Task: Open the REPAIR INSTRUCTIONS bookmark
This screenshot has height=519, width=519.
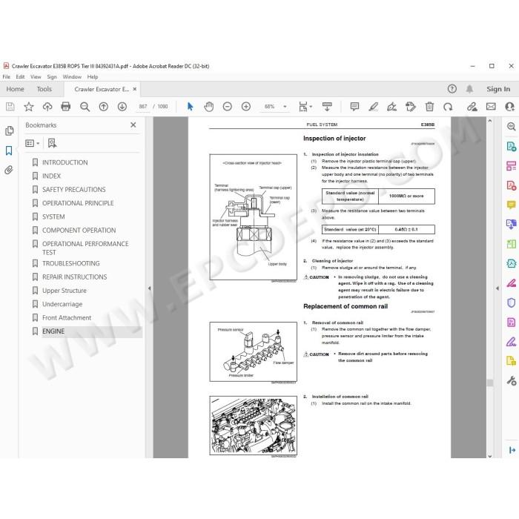Action: coord(74,277)
